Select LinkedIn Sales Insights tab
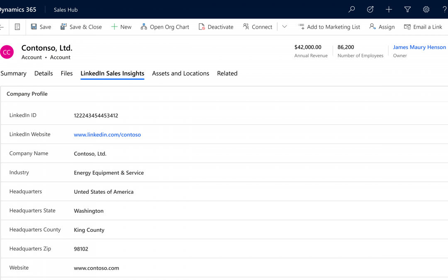This screenshot has width=448, height=280. tap(112, 73)
